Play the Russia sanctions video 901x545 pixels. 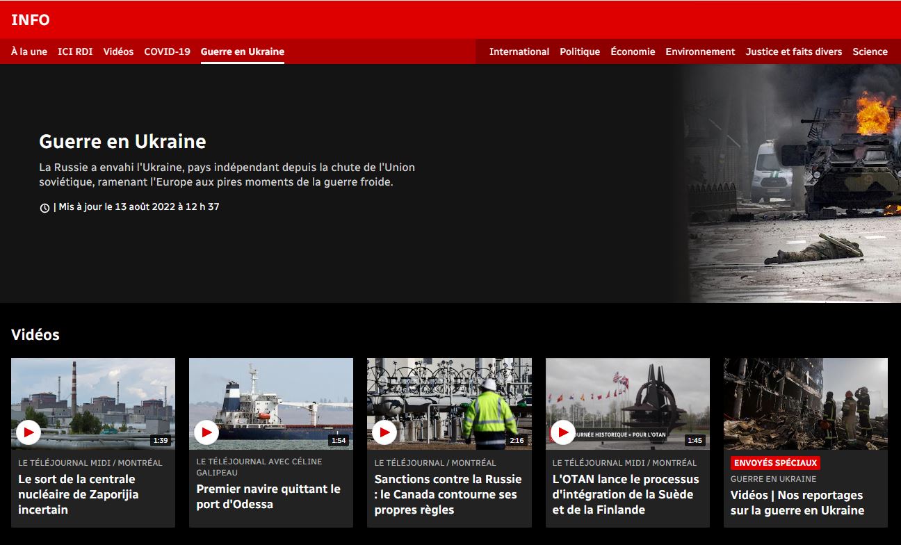click(384, 432)
